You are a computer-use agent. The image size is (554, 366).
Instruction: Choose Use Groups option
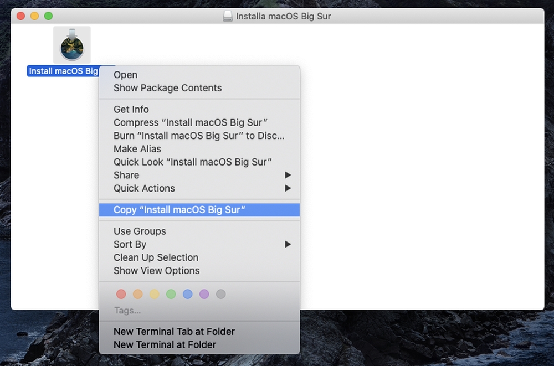pyautogui.click(x=199, y=231)
